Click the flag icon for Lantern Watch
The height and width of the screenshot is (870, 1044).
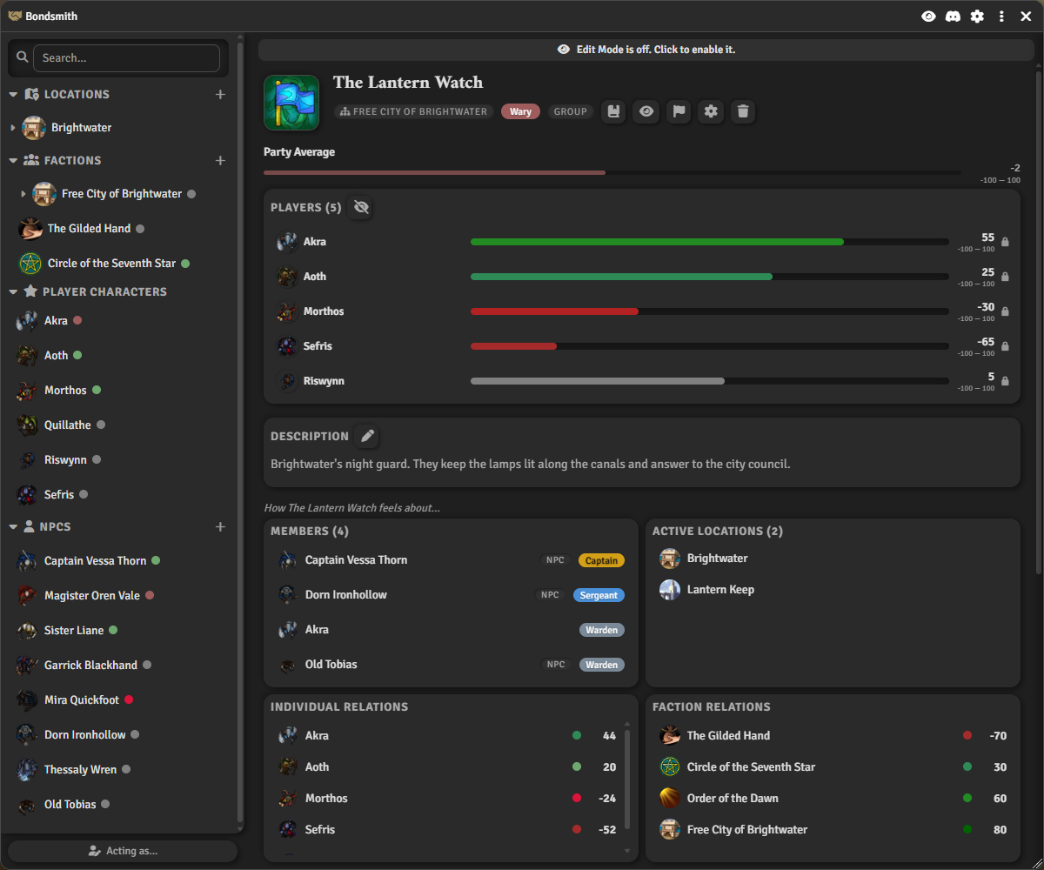pyautogui.click(x=679, y=111)
